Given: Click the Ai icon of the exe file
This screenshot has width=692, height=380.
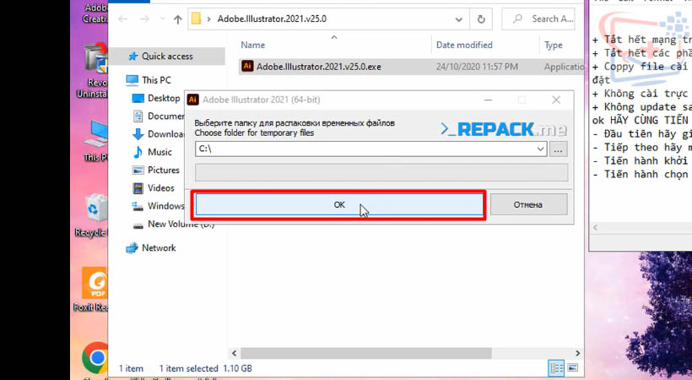Looking at the screenshot, I should point(247,66).
